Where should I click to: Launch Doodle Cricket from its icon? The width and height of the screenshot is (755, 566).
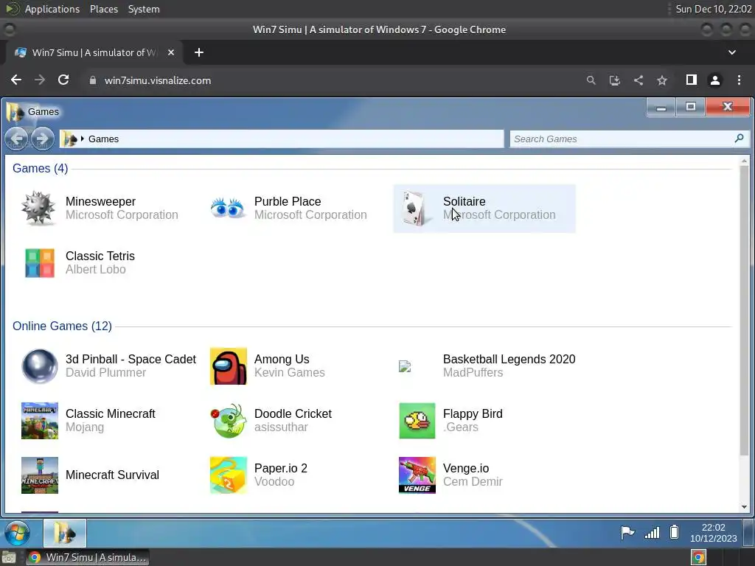point(229,421)
